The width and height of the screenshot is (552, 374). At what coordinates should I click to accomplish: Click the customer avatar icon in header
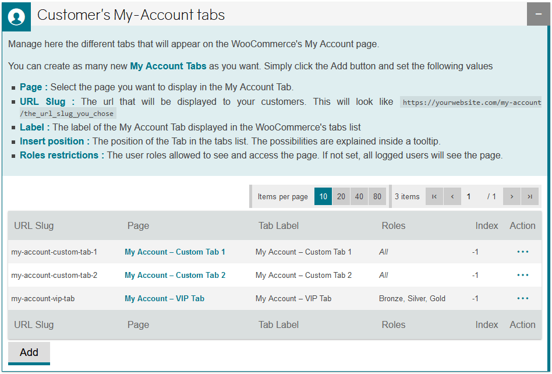click(x=16, y=16)
